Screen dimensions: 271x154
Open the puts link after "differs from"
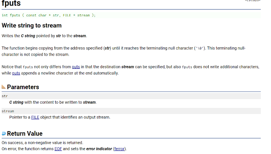76,67
